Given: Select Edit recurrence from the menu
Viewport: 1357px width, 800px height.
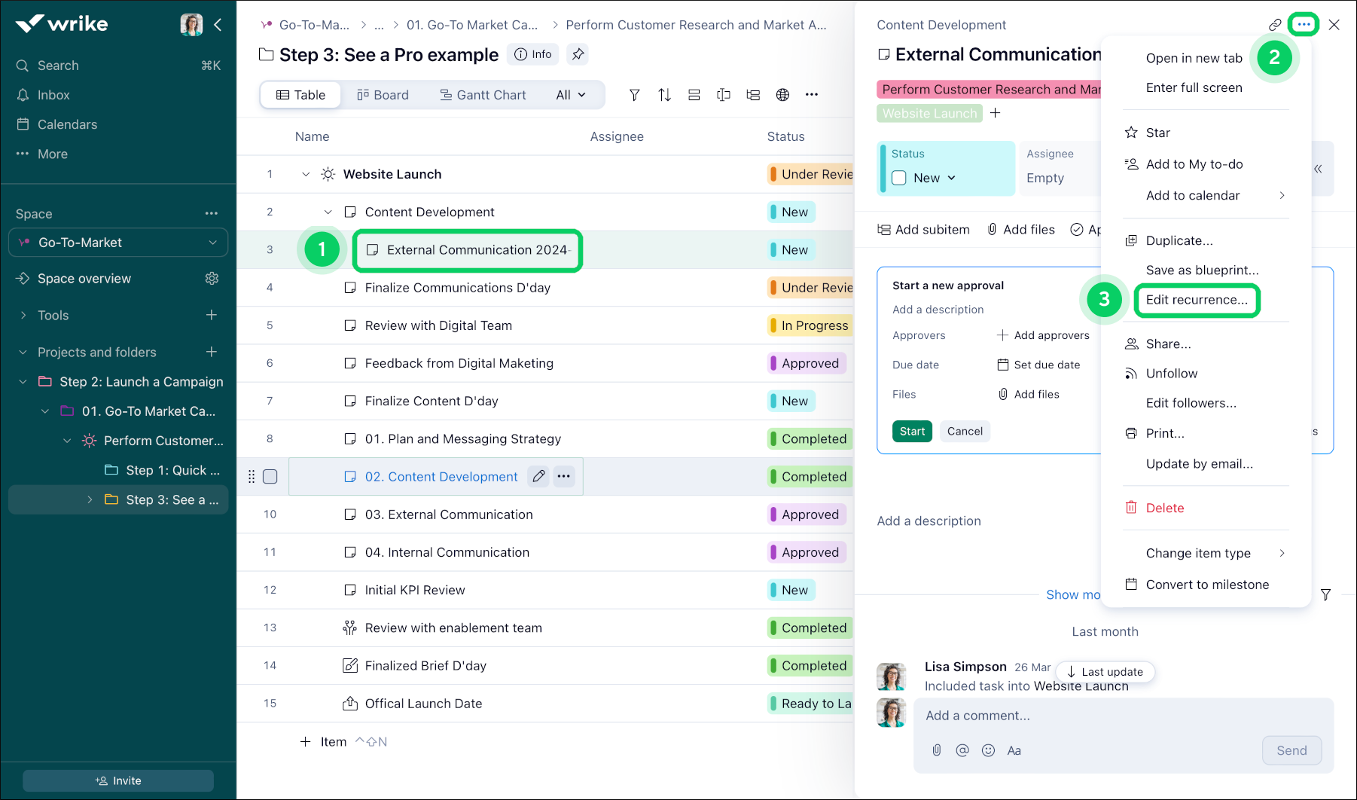Looking at the screenshot, I should tap(1197, 300).
